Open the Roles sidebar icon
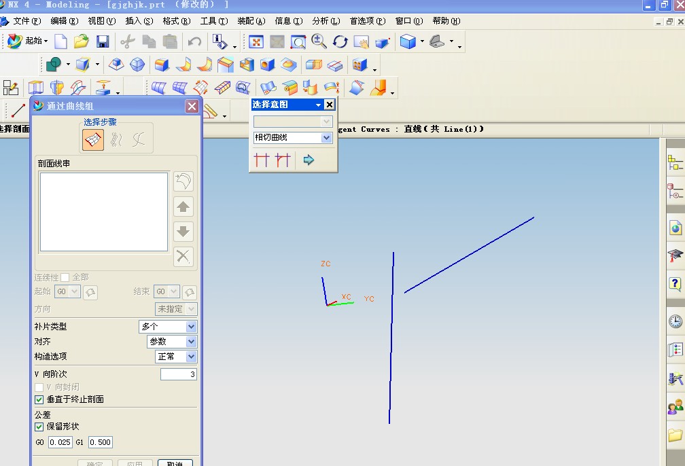The image size is (685, 466). (675, 408)
